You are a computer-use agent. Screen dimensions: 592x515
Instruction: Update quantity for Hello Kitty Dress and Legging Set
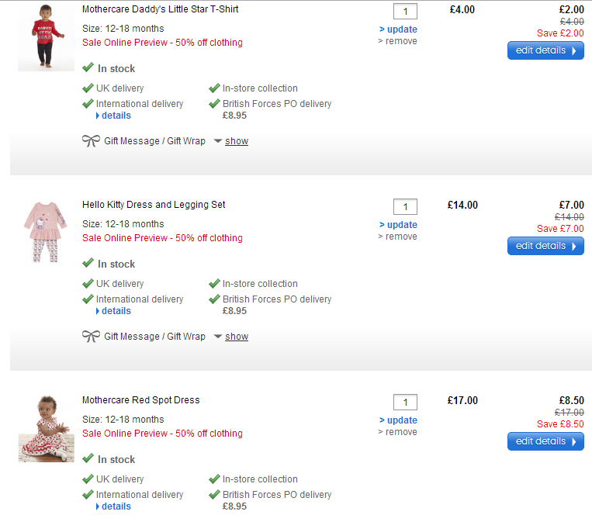[x=400, y=225]
